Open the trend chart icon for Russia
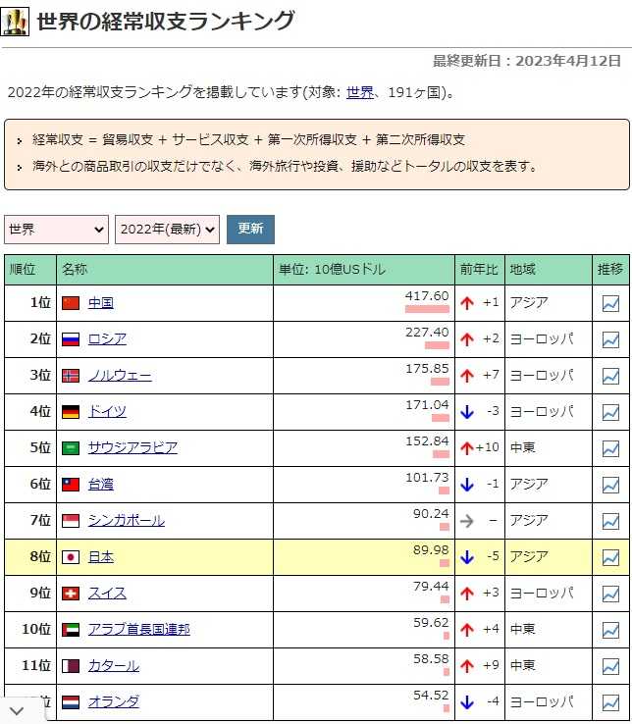 [610, 339]
